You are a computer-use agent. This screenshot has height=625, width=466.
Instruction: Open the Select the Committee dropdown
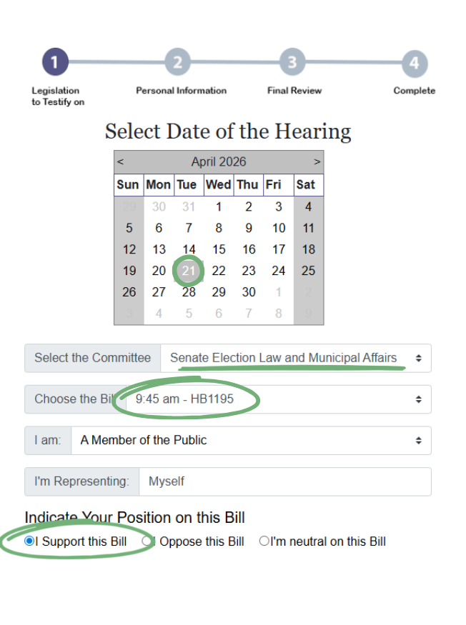click(295, 358)
